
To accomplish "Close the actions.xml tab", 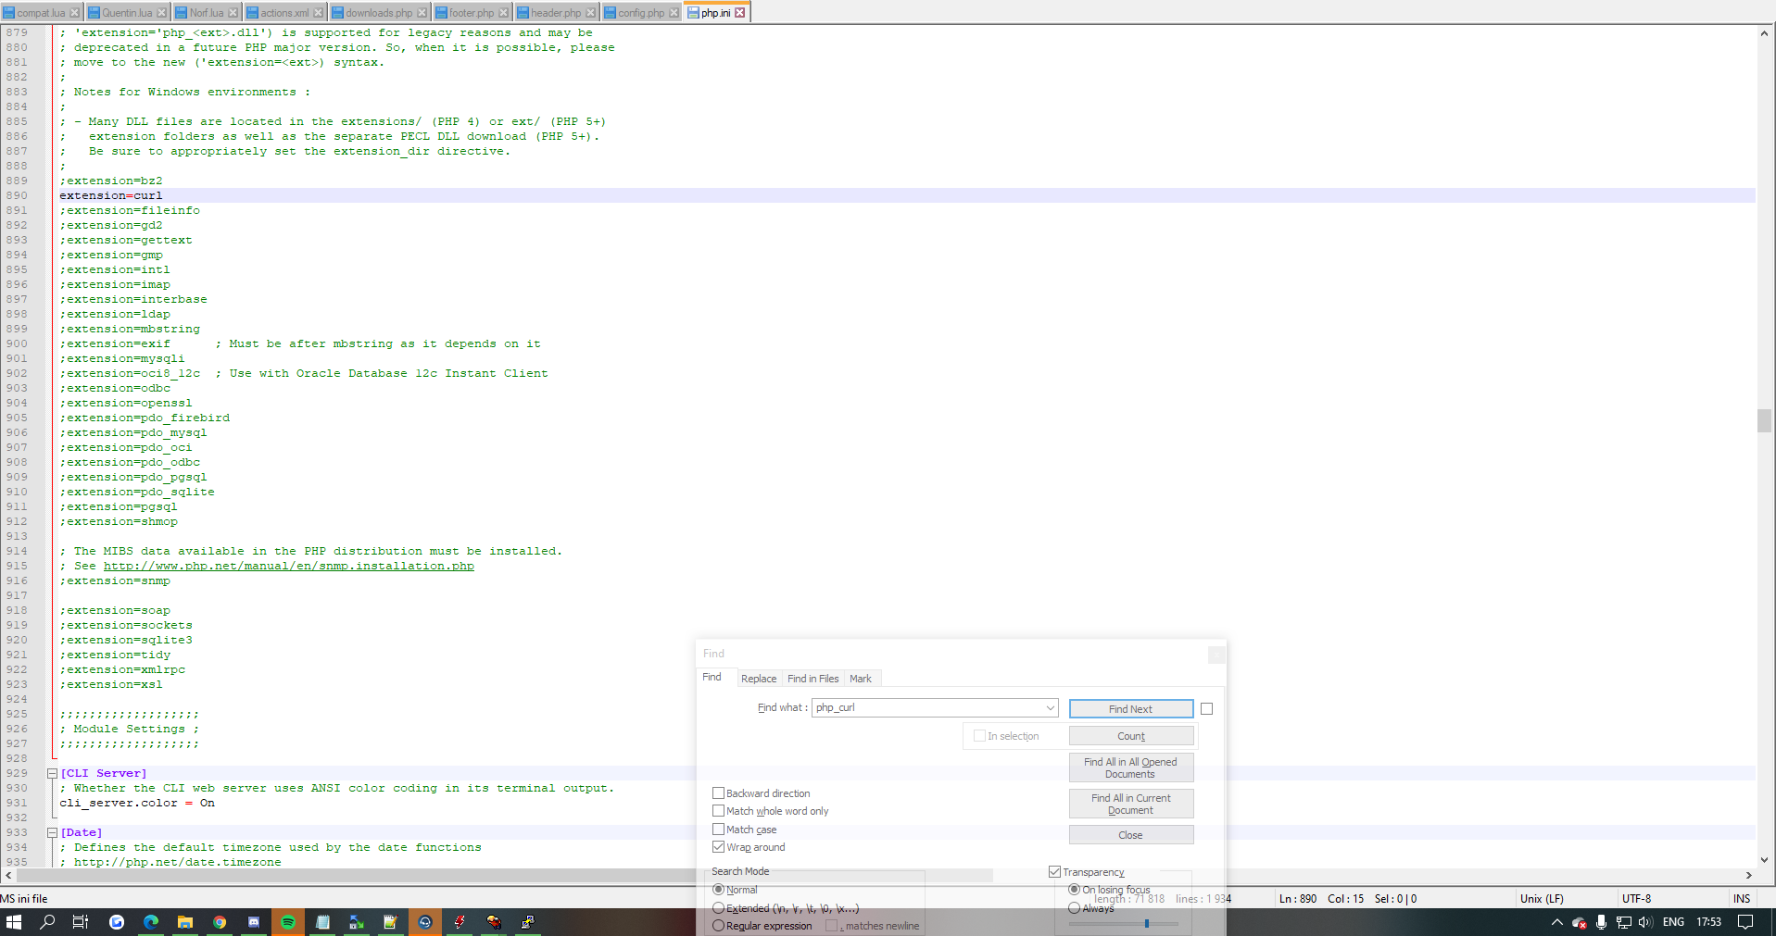I will (x=319, y=13).
